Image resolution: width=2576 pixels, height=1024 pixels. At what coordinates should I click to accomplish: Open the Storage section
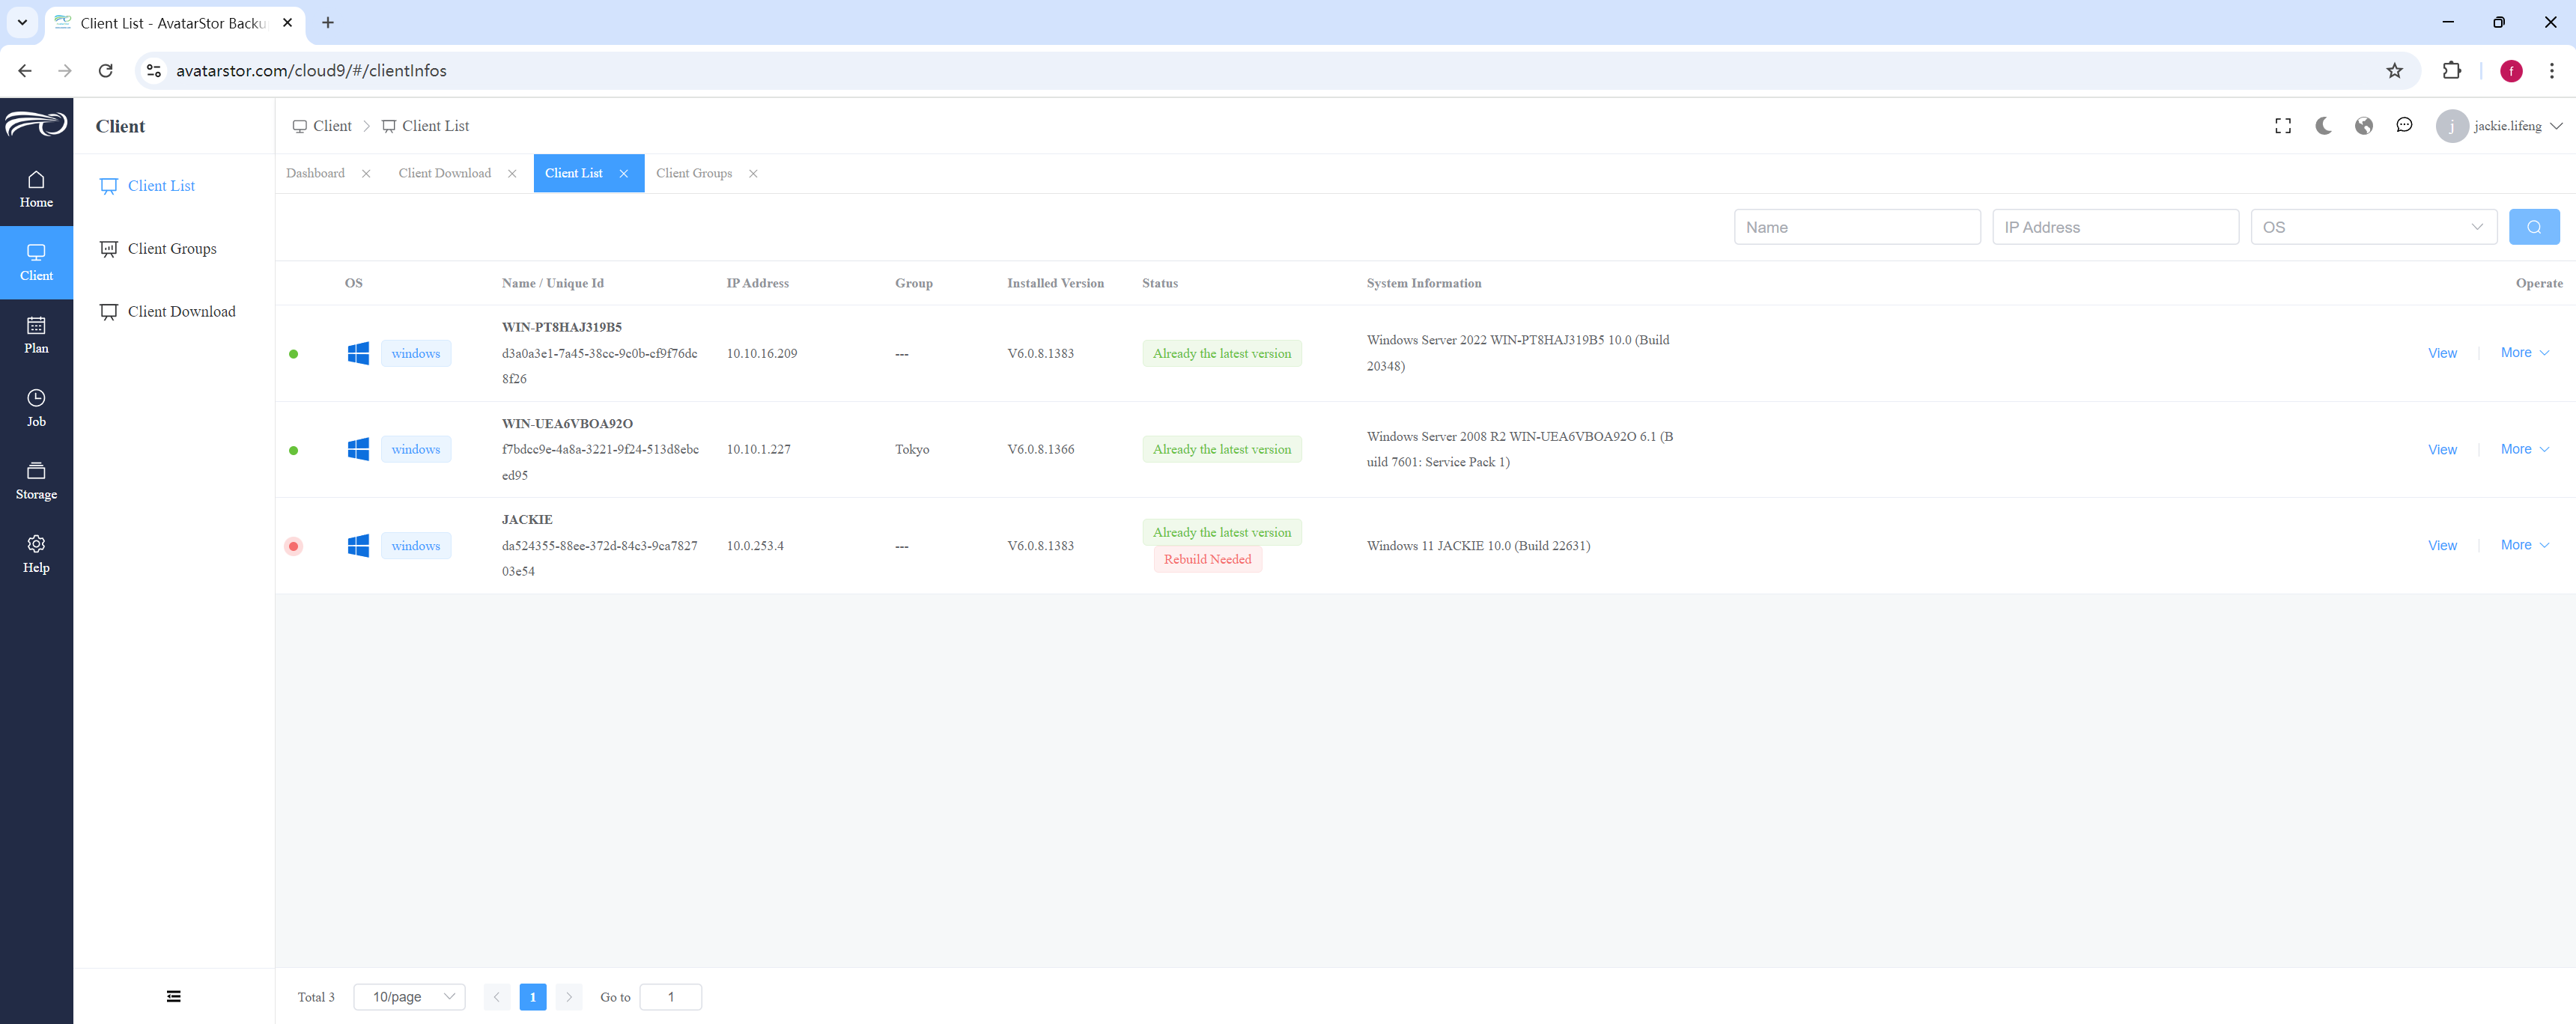(x=36, y=481)
